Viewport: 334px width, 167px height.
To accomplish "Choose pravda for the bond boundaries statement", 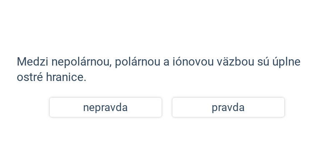I will 228,107.
